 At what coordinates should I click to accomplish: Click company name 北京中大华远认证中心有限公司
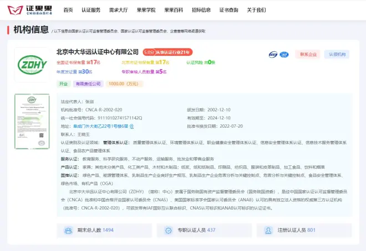98,52
